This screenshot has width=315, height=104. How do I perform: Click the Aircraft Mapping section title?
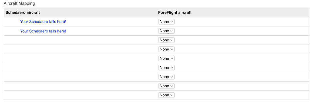click(x=19, y=3)
